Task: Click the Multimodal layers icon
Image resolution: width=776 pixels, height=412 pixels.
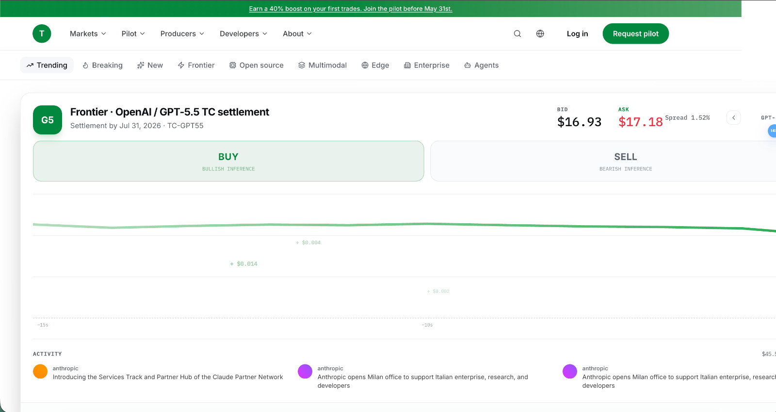Action: [302, 65]
